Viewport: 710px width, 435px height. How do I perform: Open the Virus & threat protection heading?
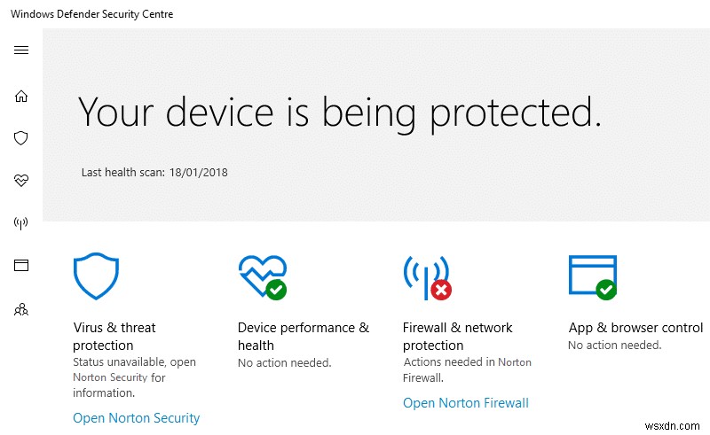114,337
